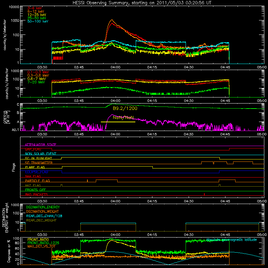Click the B9.2/1200 flare annotation
Image resolution: width=268 pixels, height=268 pixels.
125,108
